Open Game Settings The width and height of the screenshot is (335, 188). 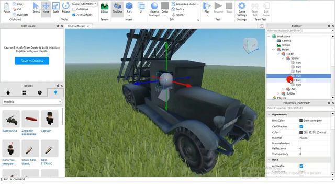point(242,9)
